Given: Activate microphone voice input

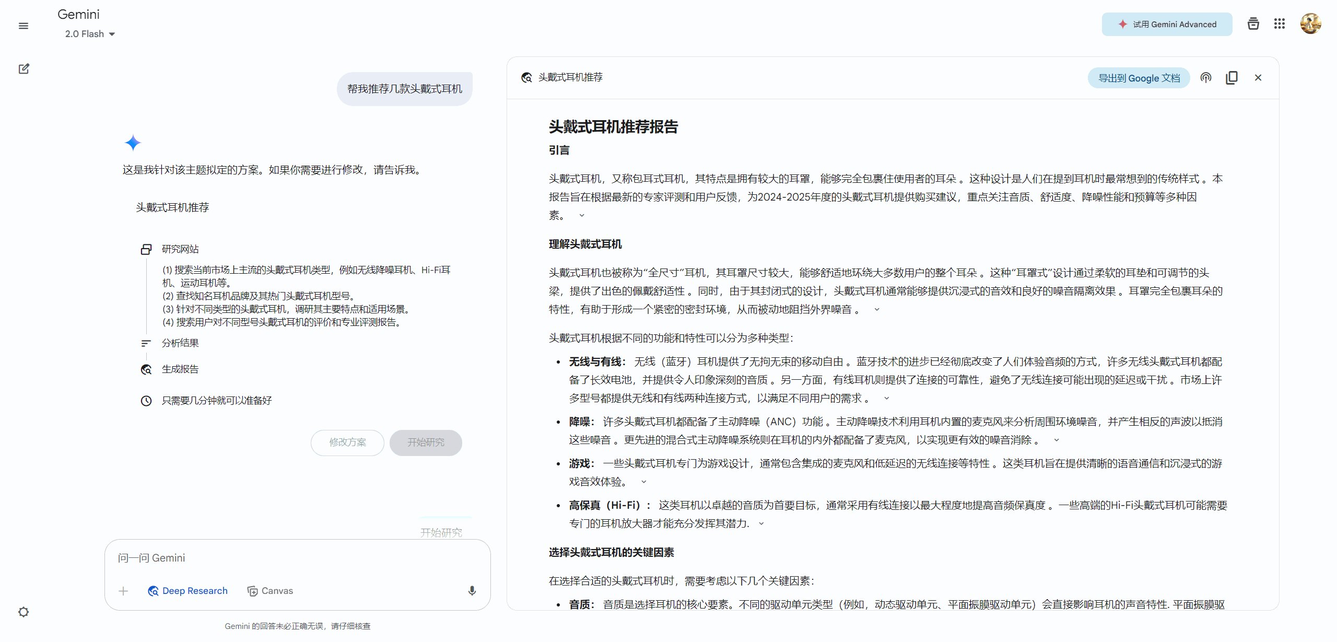Looking at the screenshot, I should [472, 591].
